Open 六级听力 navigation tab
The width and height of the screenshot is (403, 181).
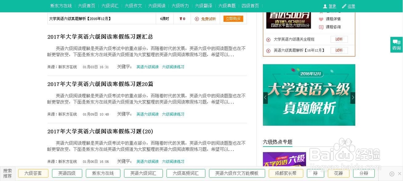pyautogui.click(x=180, y=6)
